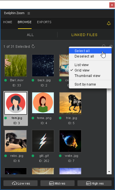Select the back..jpg starry thumbnail
The image size is (115, 190).
pos(43,66)
